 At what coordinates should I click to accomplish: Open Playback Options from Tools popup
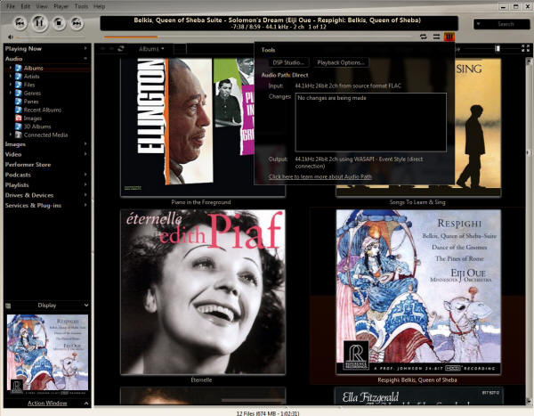pyautogui.click(x=341, y=62)
